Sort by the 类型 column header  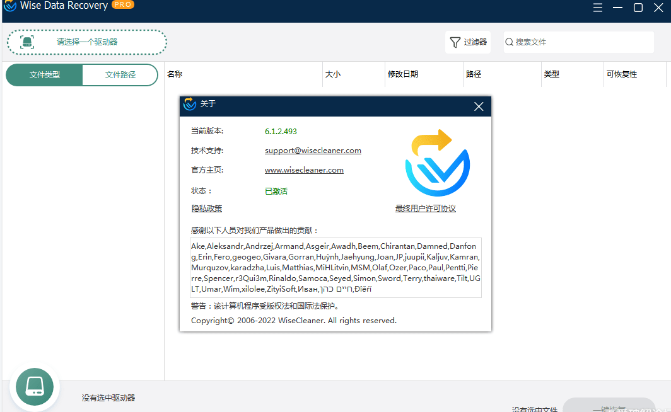point(572,74)
